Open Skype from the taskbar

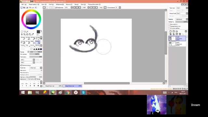[x=83, y=92]
